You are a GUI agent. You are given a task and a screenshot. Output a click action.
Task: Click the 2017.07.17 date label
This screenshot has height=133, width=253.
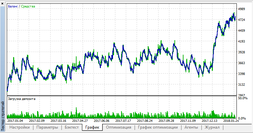pyautogui.click(x=123, y=121)
